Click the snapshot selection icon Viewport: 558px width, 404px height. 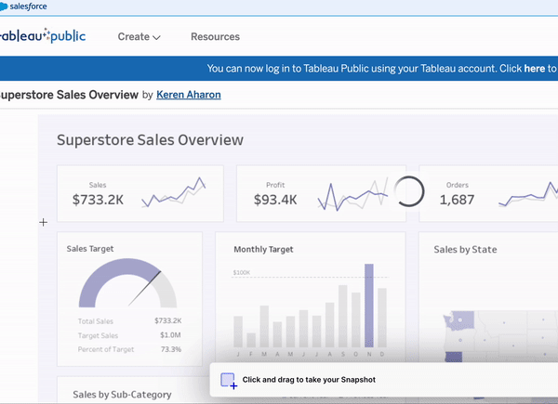tap(229, 381)
